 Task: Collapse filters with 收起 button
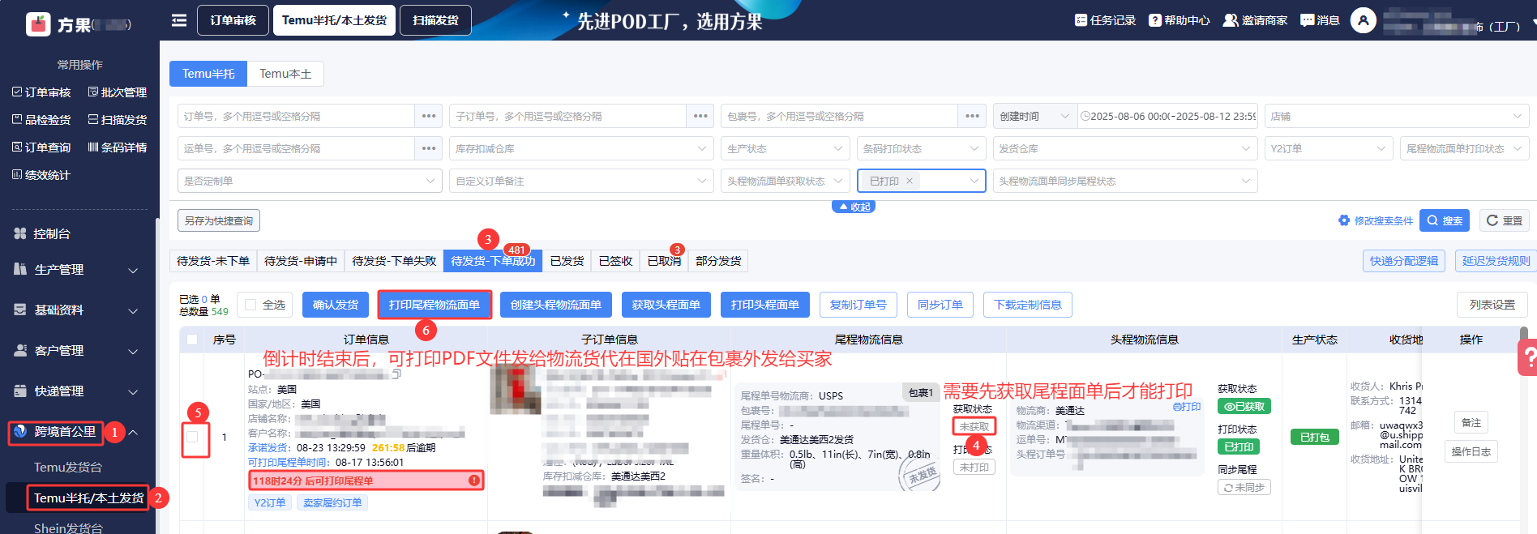point(854,207)
